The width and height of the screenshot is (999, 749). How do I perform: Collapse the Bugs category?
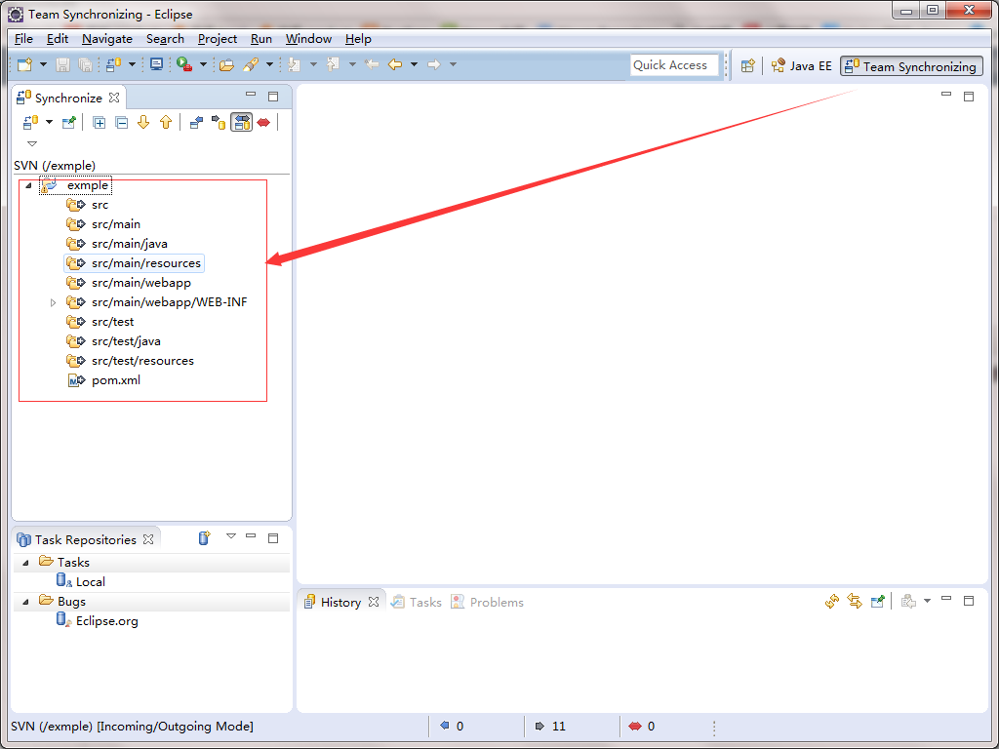pos(26,602)
